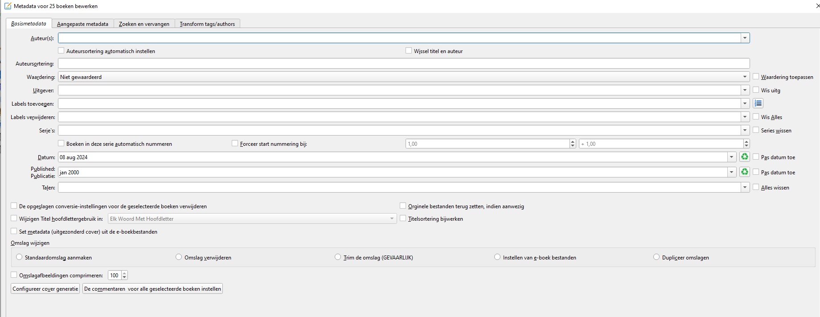Expand the Uitgever dropdown arrow
This screenshot has width=820, height=317.
click(x=745, y=90)
